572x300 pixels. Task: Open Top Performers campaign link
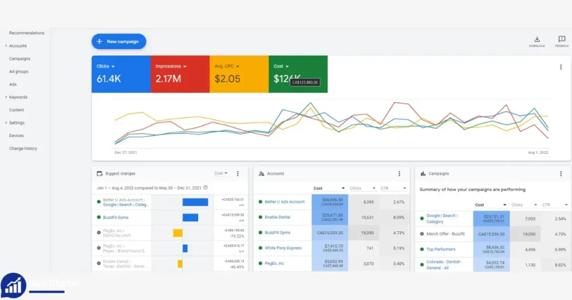pyautogui.click(x=441, y=249)
